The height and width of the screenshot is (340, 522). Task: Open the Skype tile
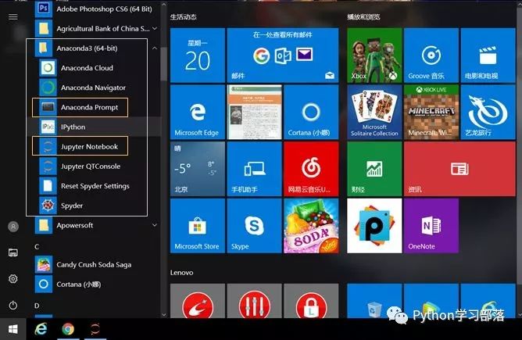(x=254, y=226)
